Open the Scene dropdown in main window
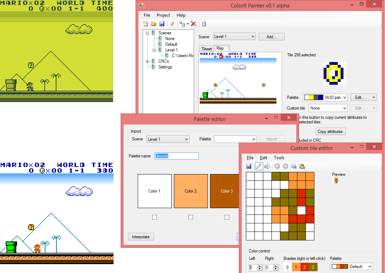This screenshot has width=385, height=273. coord(234,37)
